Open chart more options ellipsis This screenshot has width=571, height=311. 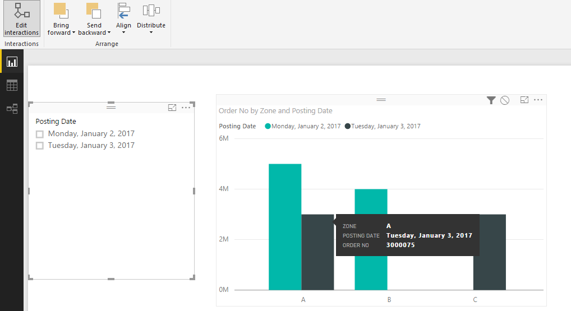pyautogui.click(x=538, y=100)
